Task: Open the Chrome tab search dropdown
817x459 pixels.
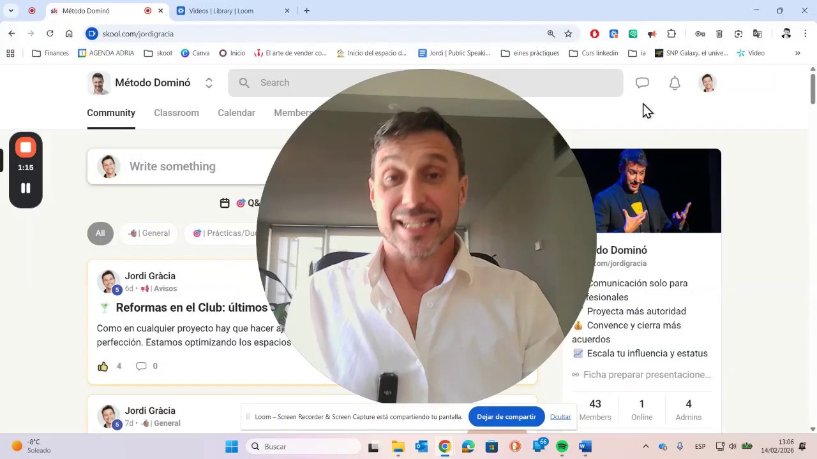Action: pos(11,11)
